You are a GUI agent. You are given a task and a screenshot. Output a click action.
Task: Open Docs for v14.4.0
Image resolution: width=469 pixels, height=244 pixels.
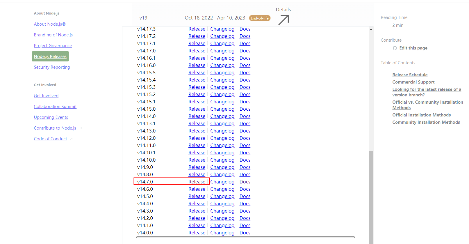(x=245, y=204)
